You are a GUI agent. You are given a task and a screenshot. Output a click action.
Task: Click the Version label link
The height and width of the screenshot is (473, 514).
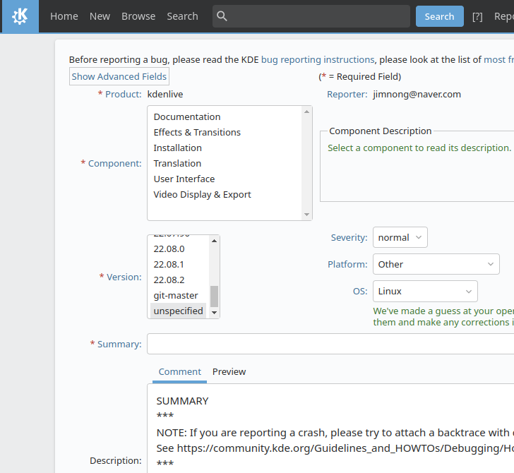(x=124, y=277)
